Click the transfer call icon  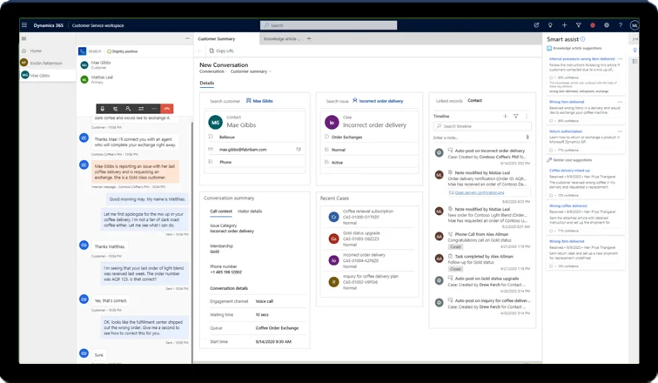click(140, 109)
